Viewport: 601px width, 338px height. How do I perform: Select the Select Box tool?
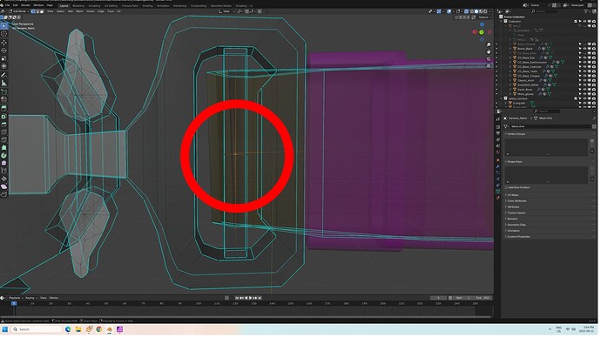(4, 25)
